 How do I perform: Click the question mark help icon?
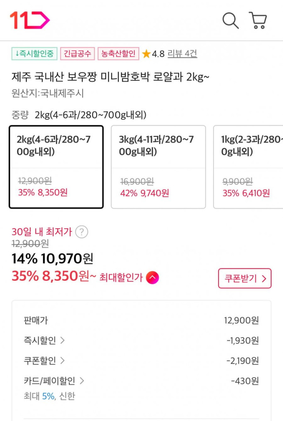click(81, 232)
